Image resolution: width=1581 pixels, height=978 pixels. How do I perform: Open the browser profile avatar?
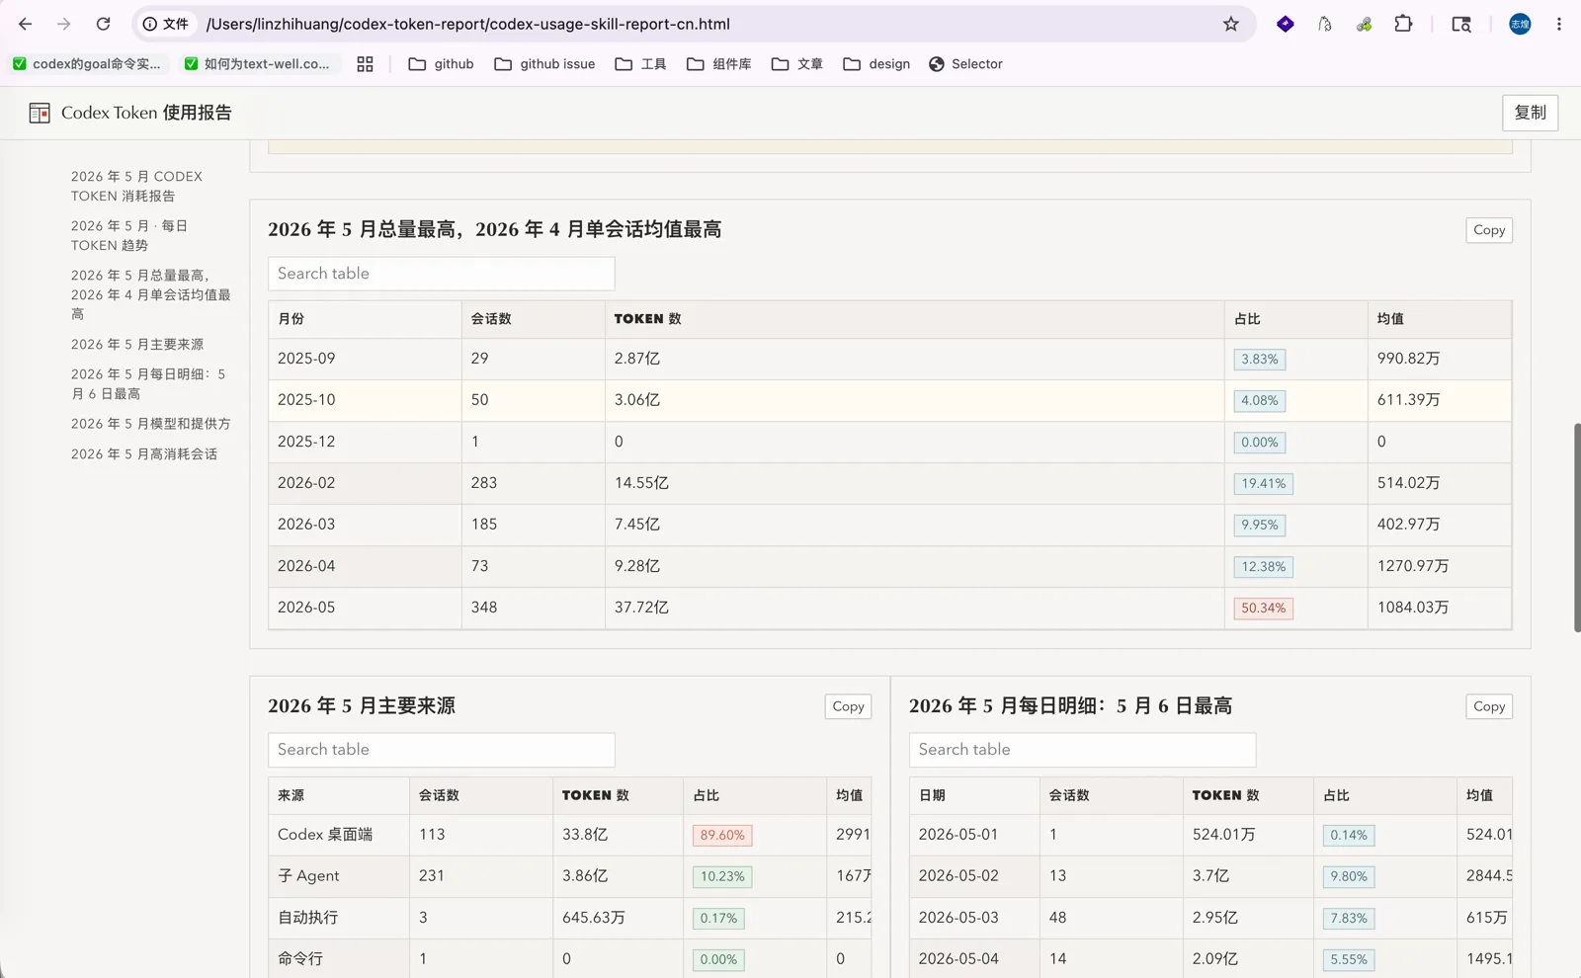tap(1520, 24)
